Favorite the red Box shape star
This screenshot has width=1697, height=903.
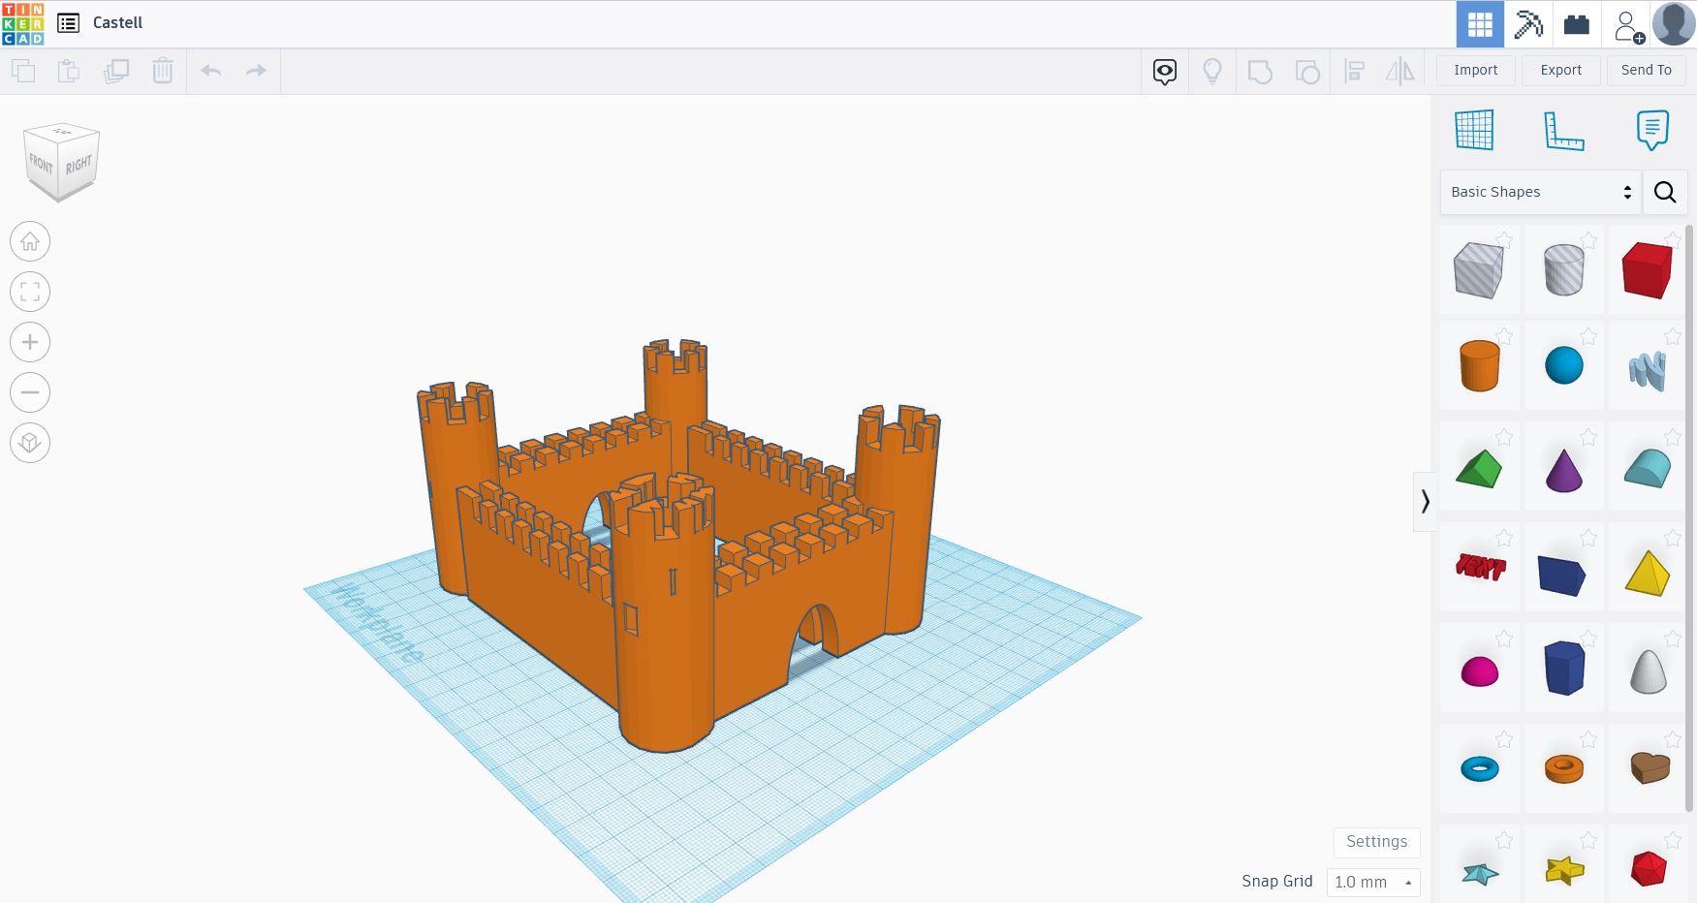1672,239
